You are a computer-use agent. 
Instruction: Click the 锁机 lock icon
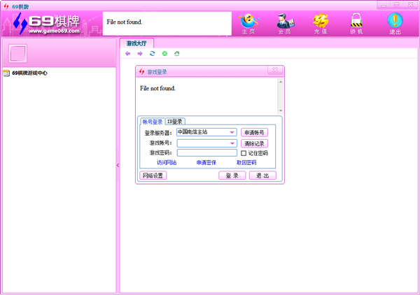356,22
